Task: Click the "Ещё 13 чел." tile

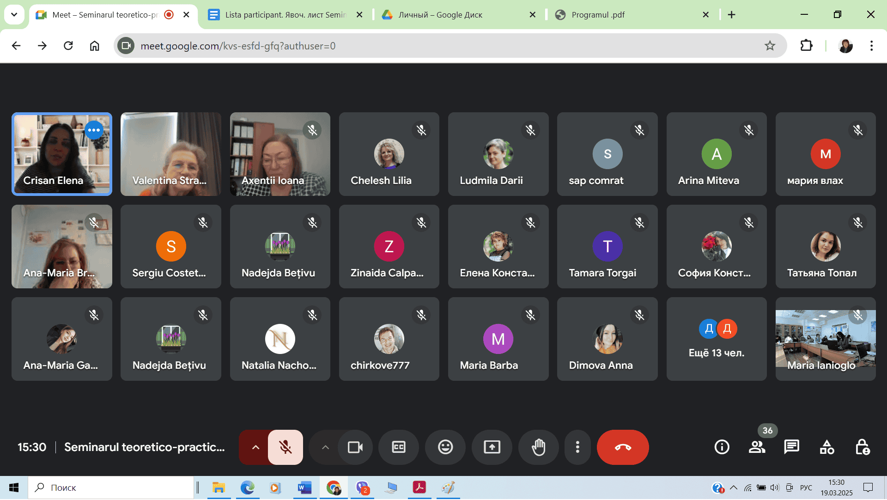Action: [x=716, y=339]
